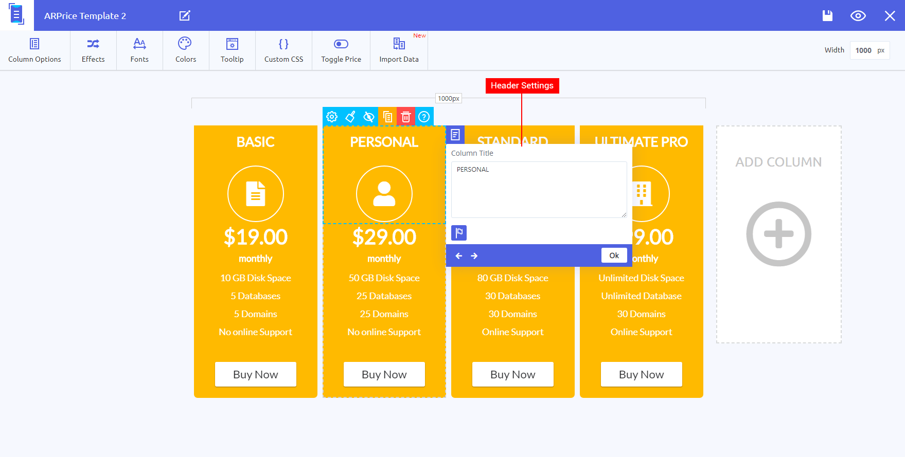Click the PERSONAL user circle icon
905x457 pixels.
click(x=384, y=194)
